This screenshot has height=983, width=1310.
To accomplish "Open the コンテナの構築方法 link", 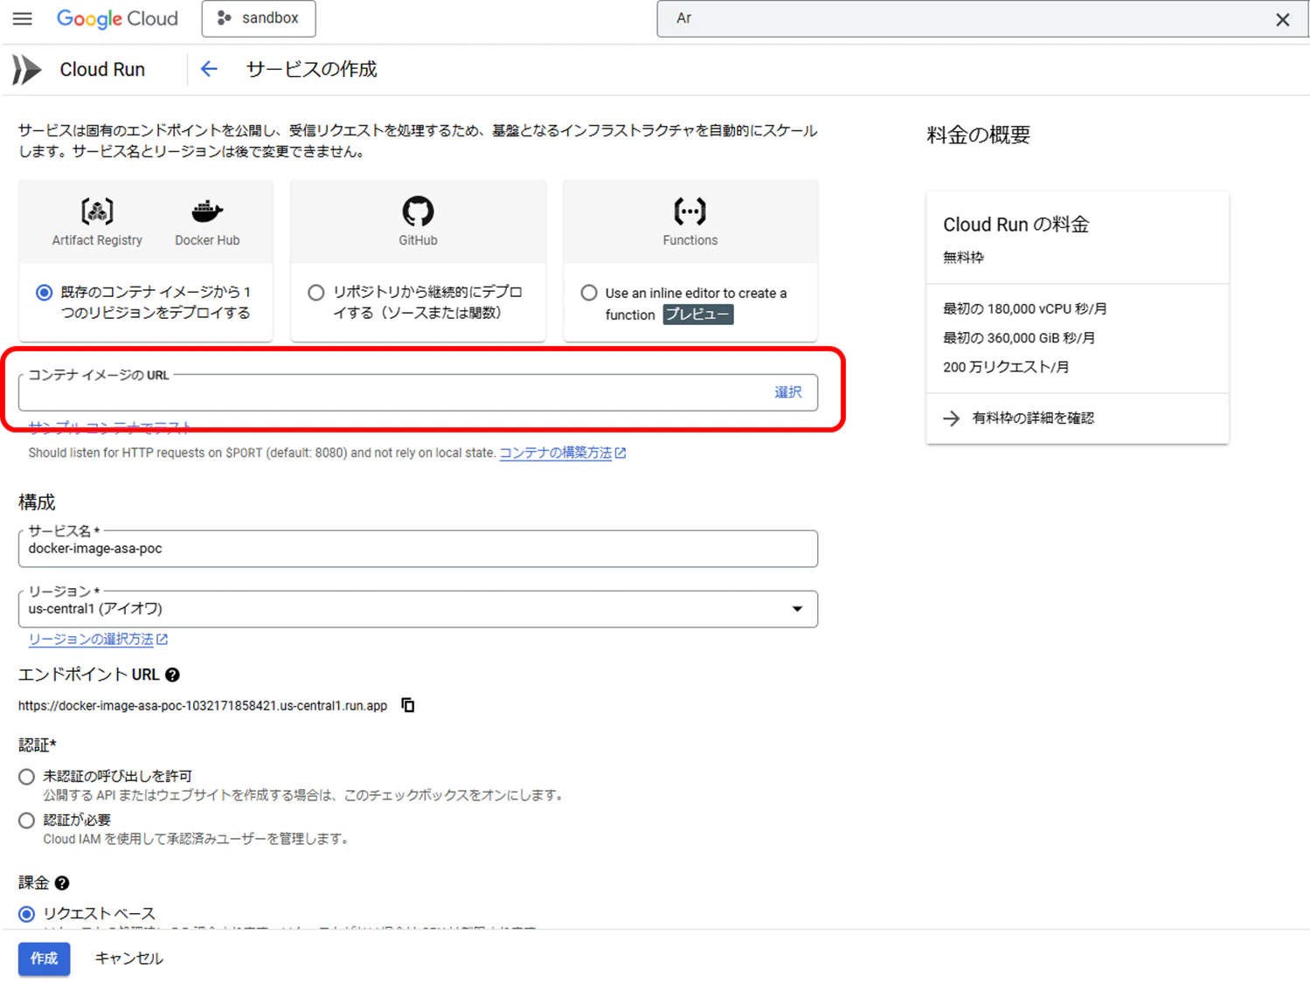I will [563, 453].
